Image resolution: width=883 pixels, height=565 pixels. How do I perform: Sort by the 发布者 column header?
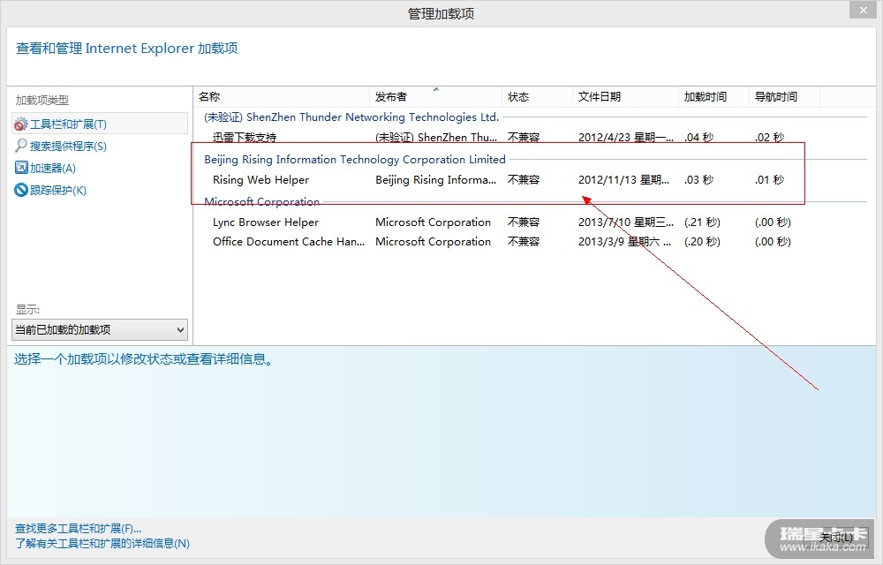tap(435, 97)
